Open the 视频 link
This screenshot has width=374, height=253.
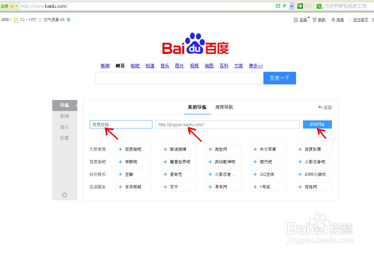(194, 66)
